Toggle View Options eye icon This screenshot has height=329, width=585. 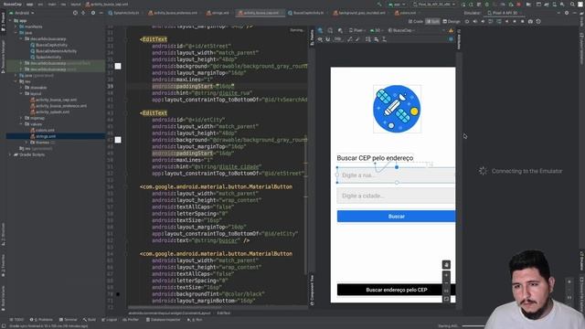[x=320, y=39]
